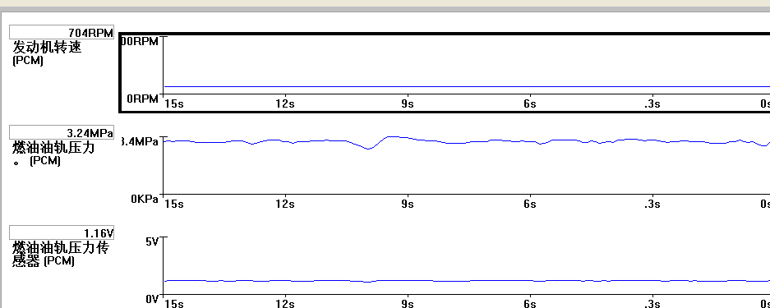Click the .3s marker on fuel pressure graph
Image resolution: width=770 pixels, height=308 pixels.
[x=652, y=204]
